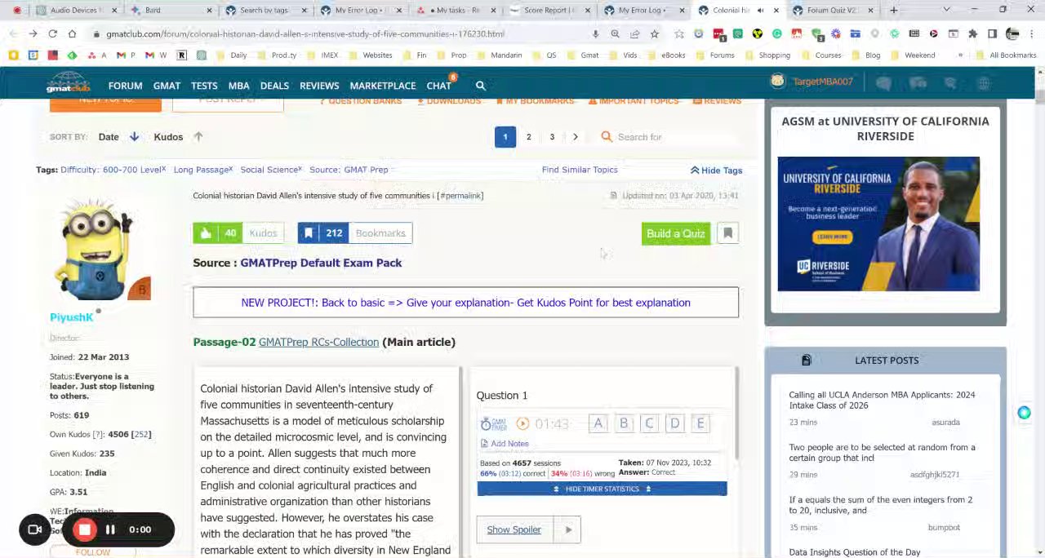Image resolution: width=1045 pixels, height=558 pixels.
Task: Click the forum search magnifier next to Search for
Action: point(607,137)
